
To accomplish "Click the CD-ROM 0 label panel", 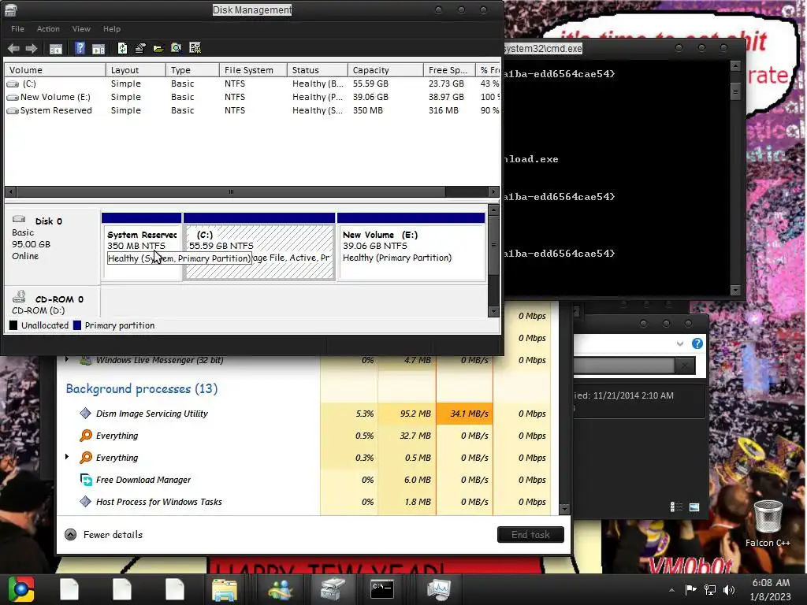I will (x=52, y=303).
